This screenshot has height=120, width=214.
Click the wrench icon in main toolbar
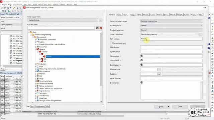pos(14,8)
